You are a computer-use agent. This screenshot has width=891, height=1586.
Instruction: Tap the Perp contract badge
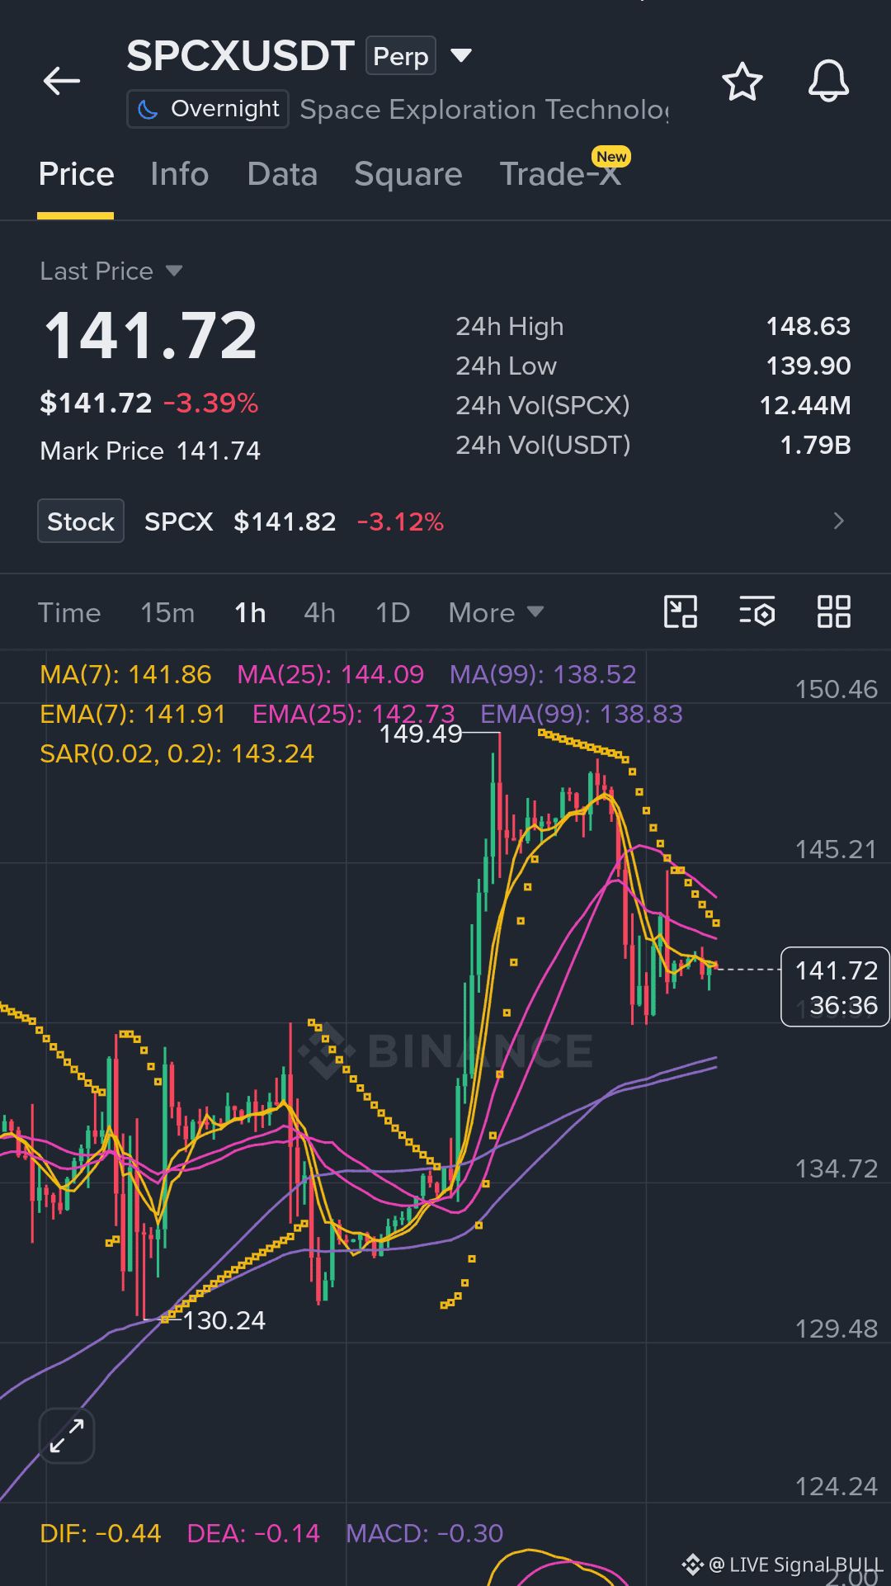tap(401, 56)
